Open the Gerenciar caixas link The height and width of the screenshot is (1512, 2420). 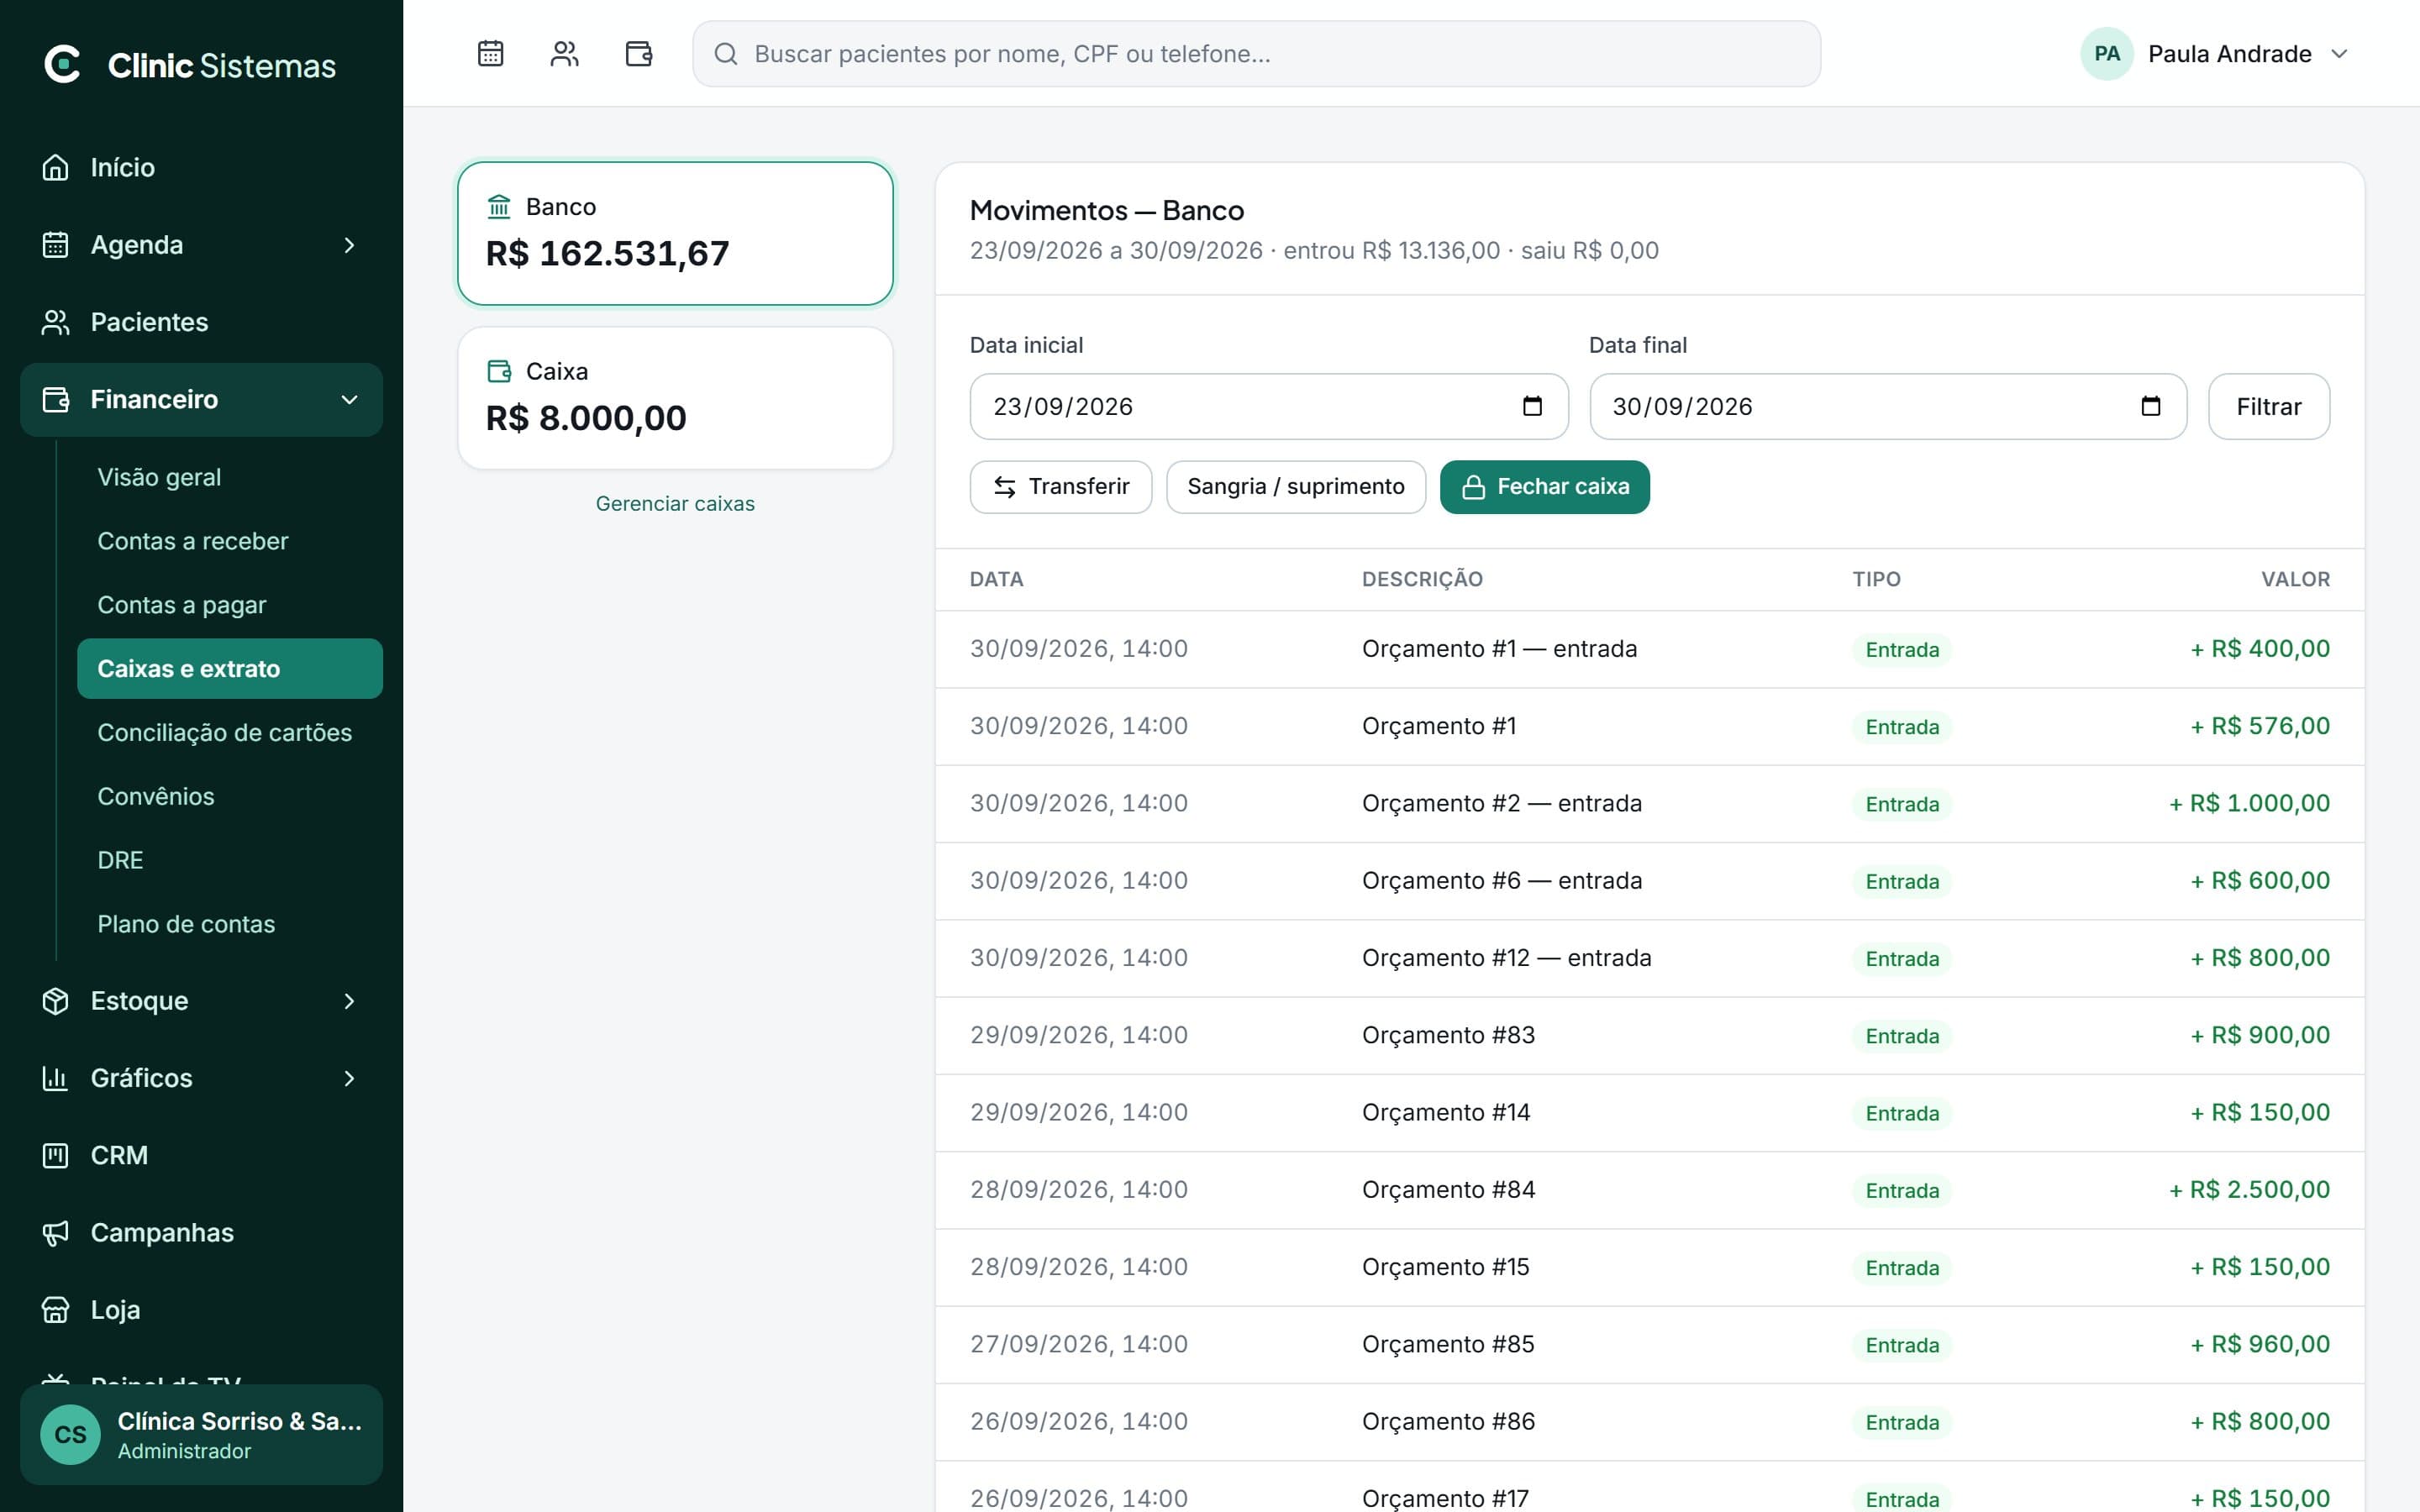[x=675, y=504]
